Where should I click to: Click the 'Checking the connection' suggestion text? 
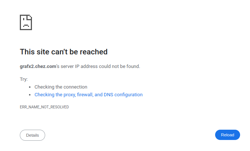61,87
